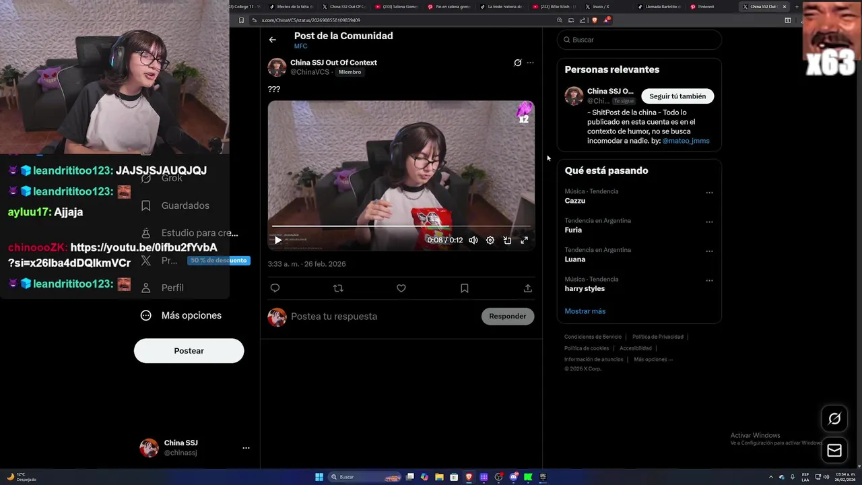
Task: Like the post with the heart icon
Action: (x=401, y=288)
